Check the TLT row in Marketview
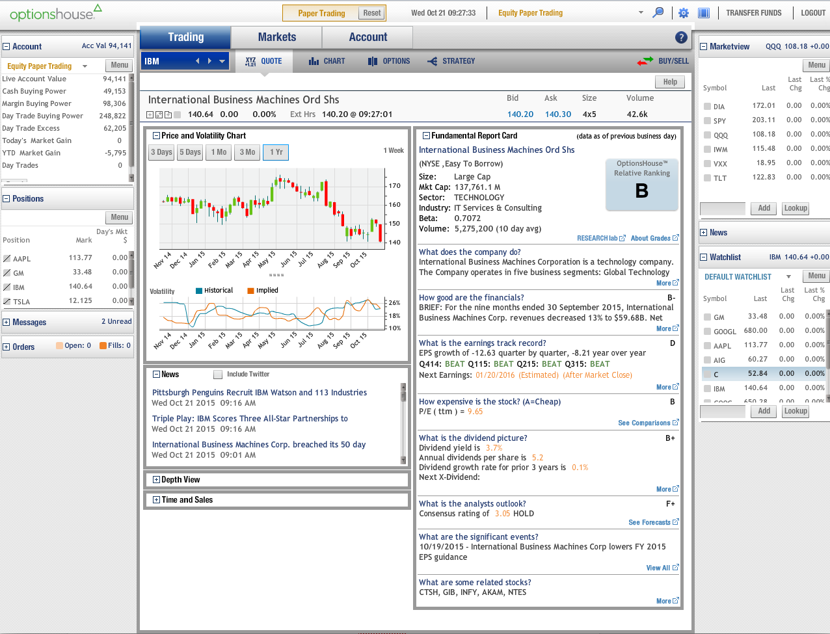830x634 pixels. [x=707, y=178]
